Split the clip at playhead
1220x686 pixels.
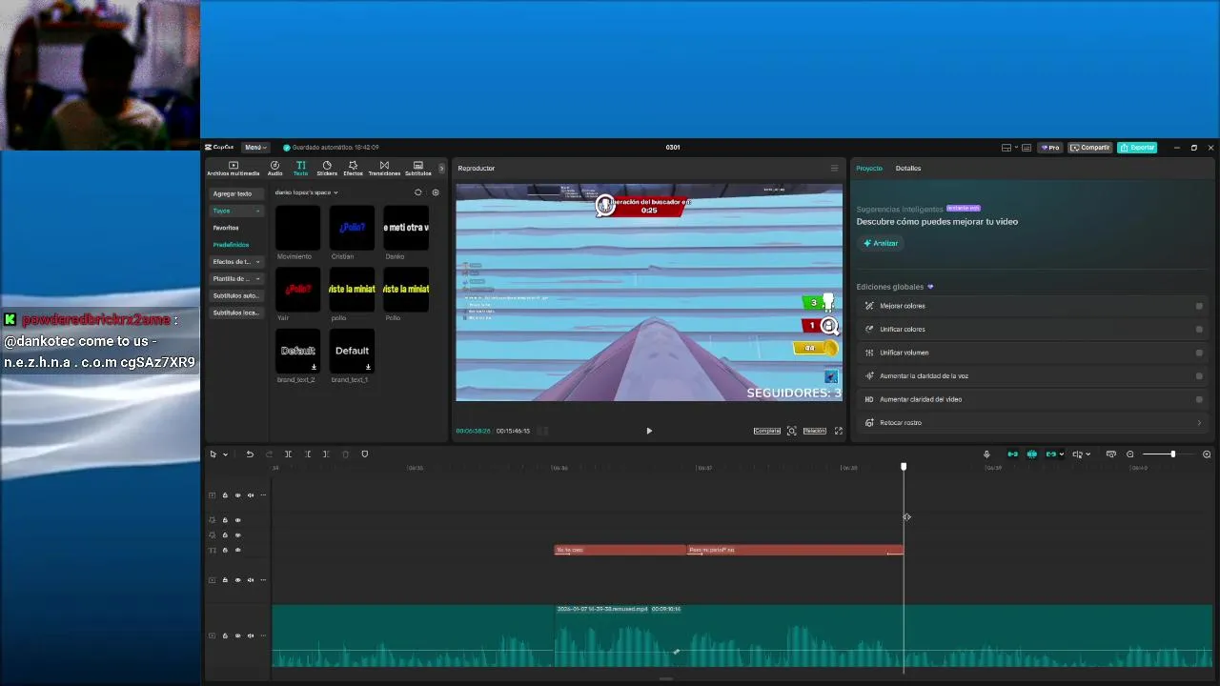(x=288, y=454)
